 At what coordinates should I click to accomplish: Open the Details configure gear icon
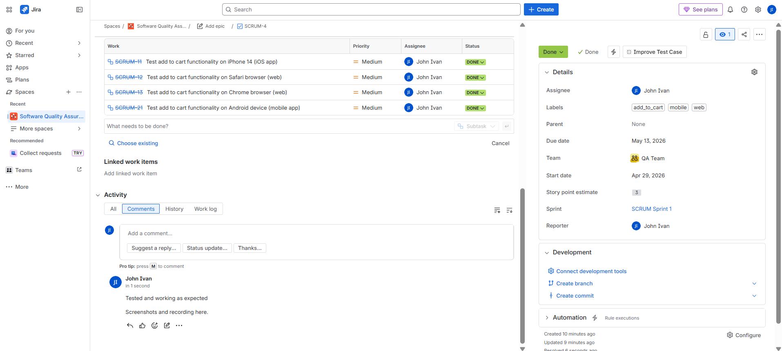tap(754, 72)
